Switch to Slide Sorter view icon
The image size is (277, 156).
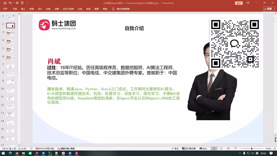(221, 149)
